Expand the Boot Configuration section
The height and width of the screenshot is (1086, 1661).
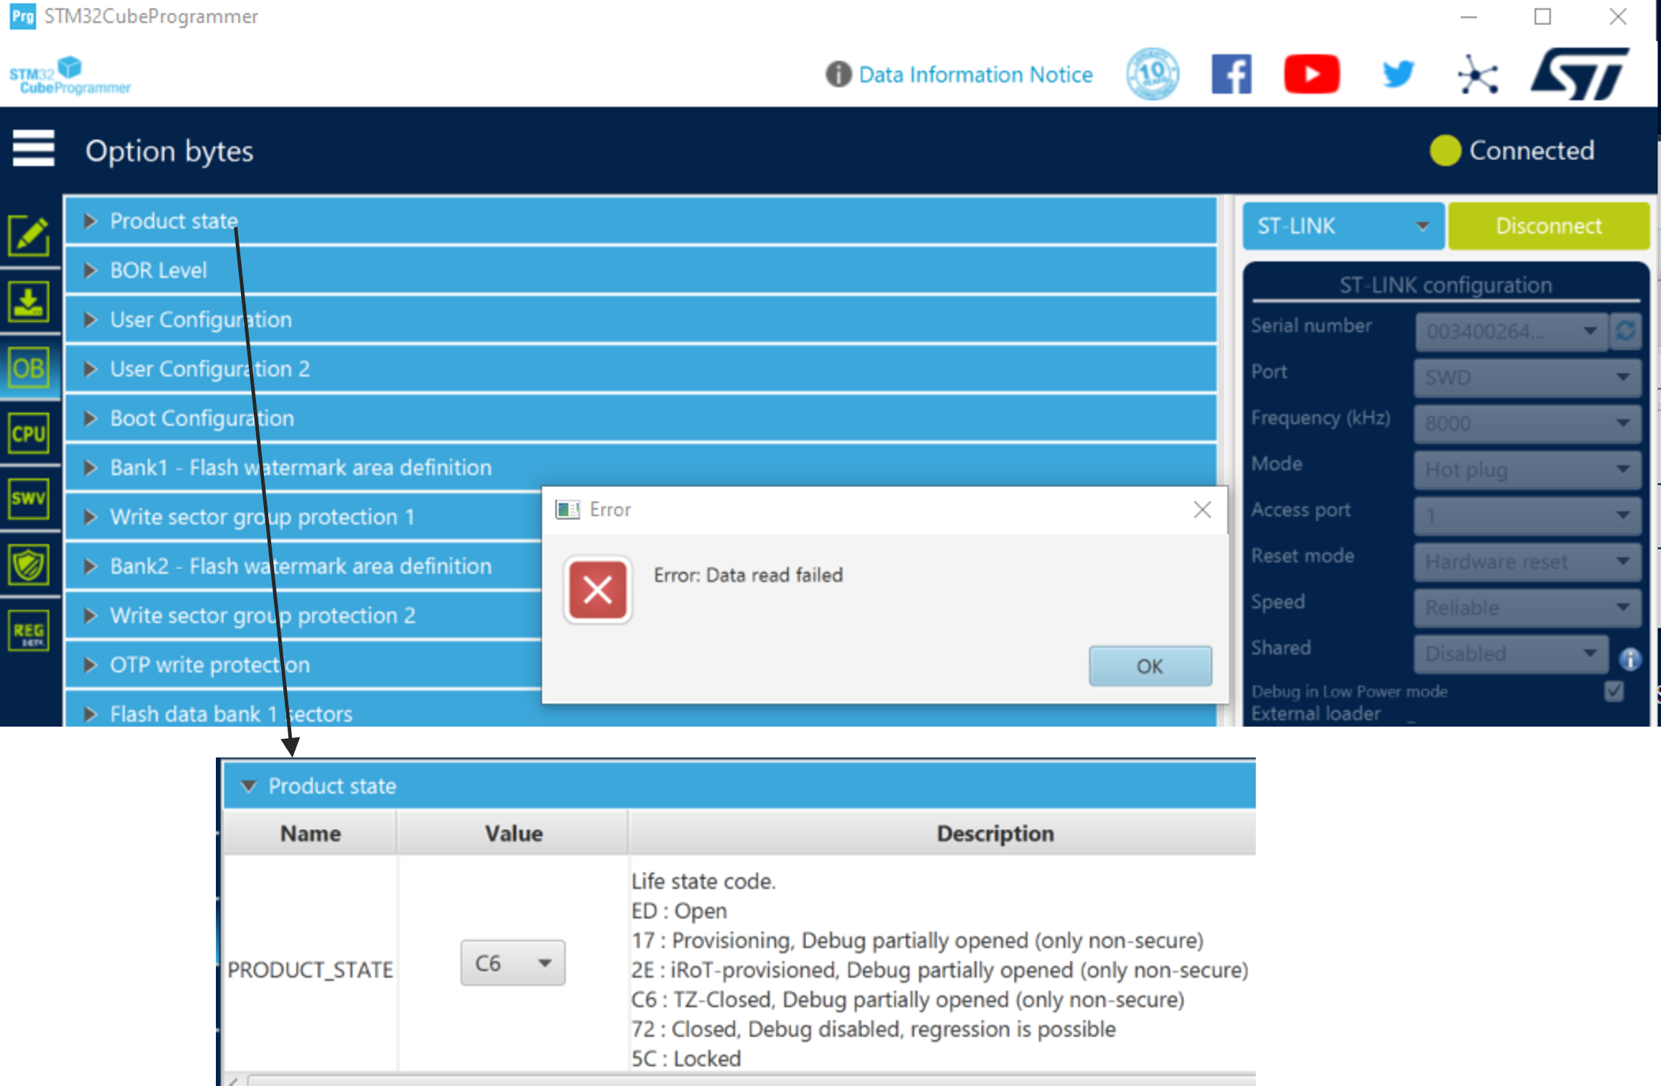(x=92, y=418)
